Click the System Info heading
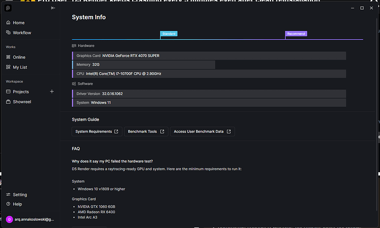The image size is (380, 228). (89, 17)
